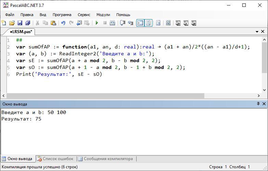The width and height of the screenshot is (268, 171).
Task: Click the Print statement on line 6
Action: point(59,74)
